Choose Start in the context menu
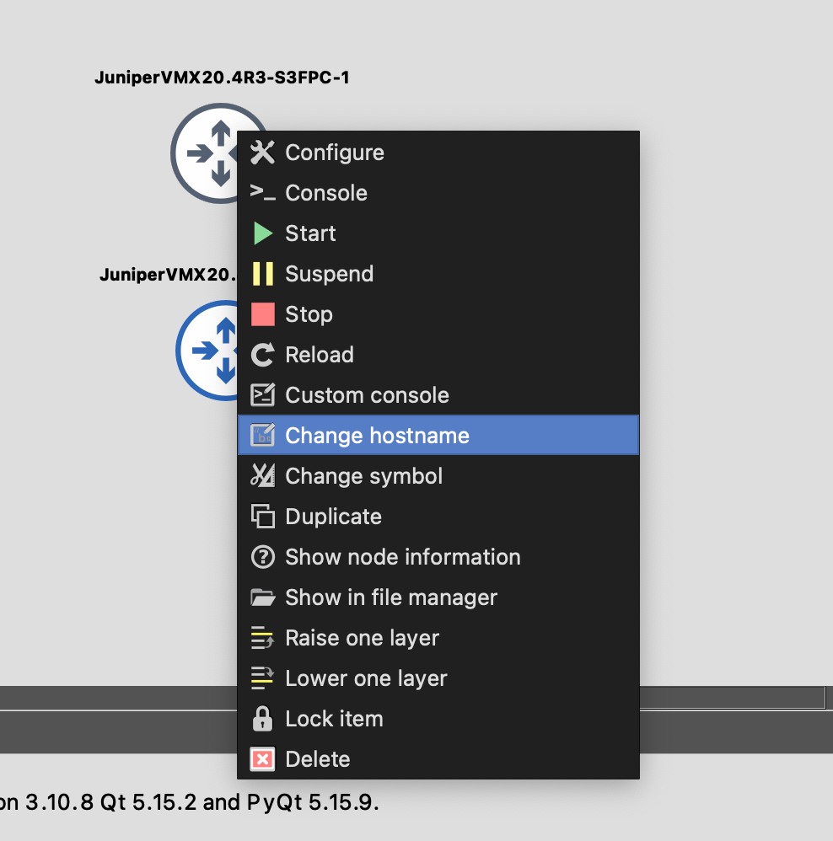Viewport: 833px width, 841px height. point(438,233)
